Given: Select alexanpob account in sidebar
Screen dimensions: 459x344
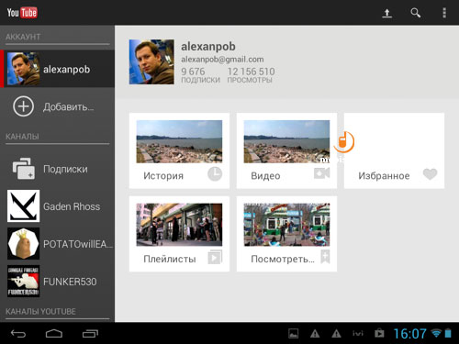Looking at the screenshot, I should point(58,69).
